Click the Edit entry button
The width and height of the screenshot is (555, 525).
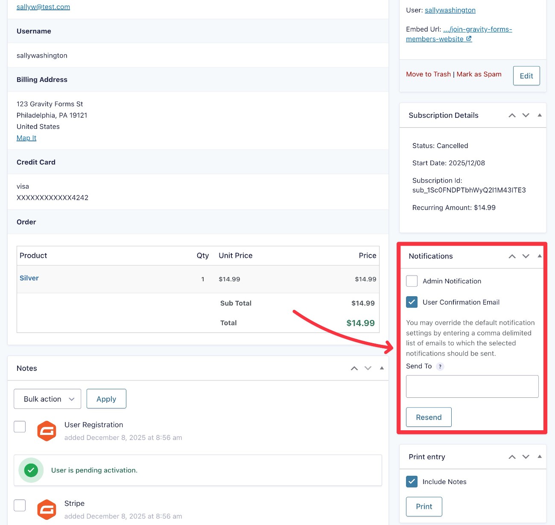pyautogui.click(x=526, y=76)
